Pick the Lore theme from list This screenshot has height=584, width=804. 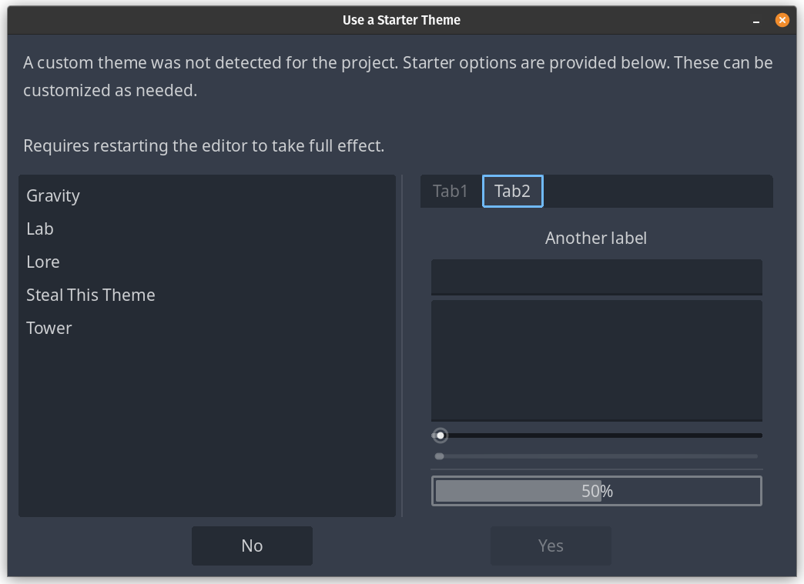tap(43, 262)
